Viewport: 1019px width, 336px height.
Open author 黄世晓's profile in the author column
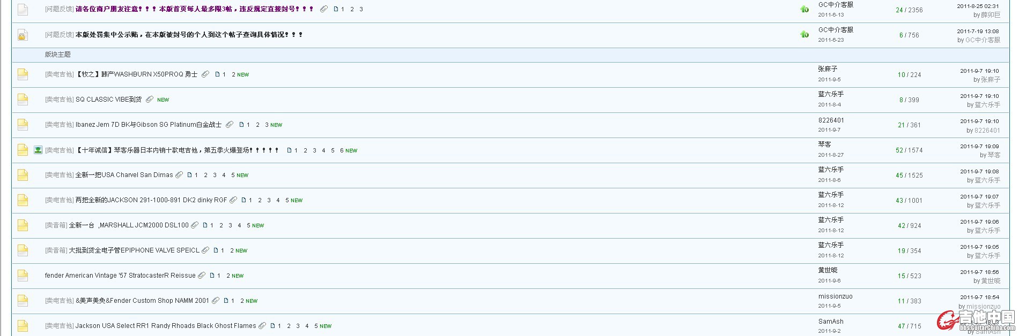(828, 270)
